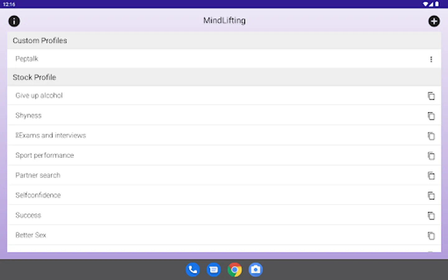Select the Better Sex profile

(224, 235)
